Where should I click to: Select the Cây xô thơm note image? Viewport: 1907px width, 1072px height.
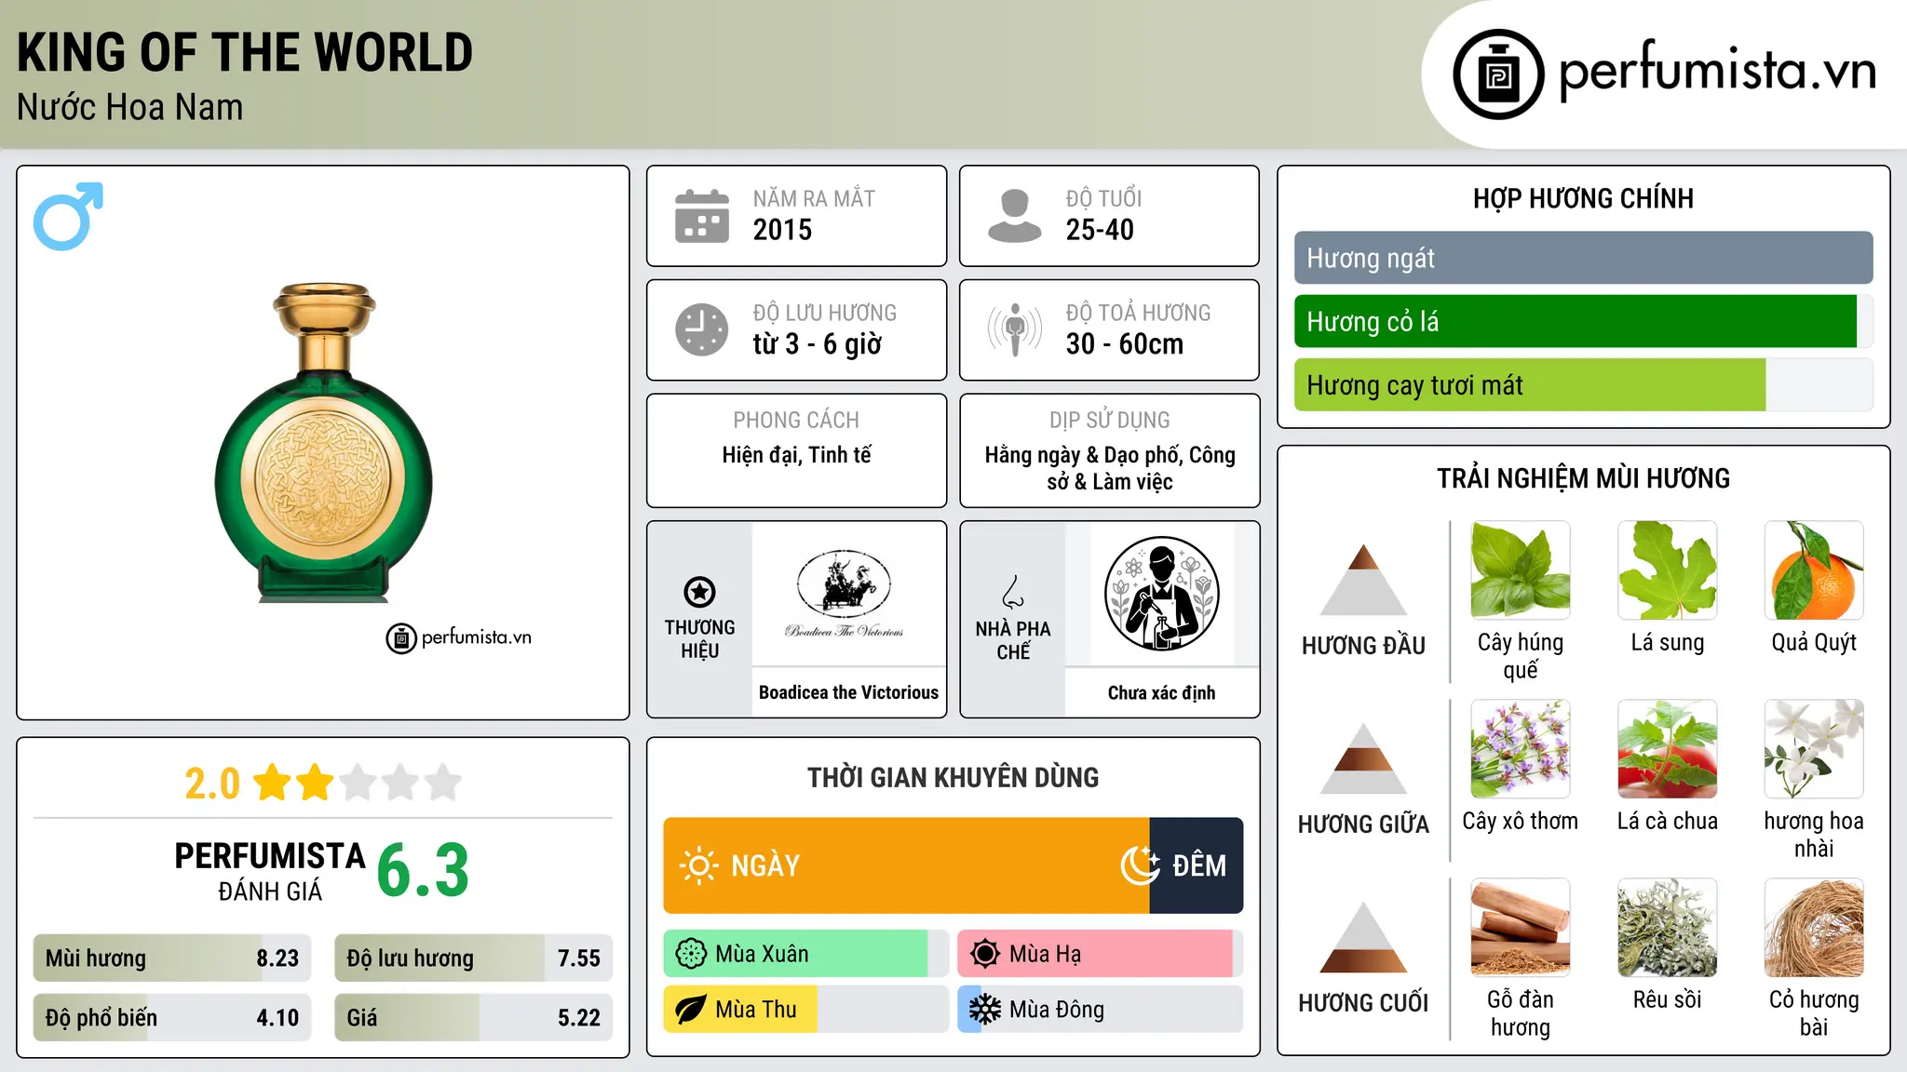point(1521,749)
